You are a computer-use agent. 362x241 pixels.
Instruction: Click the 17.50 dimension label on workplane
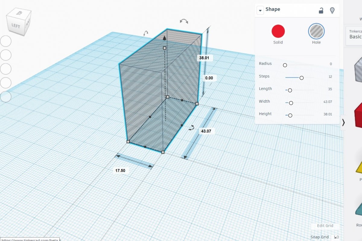coord(120,171)
